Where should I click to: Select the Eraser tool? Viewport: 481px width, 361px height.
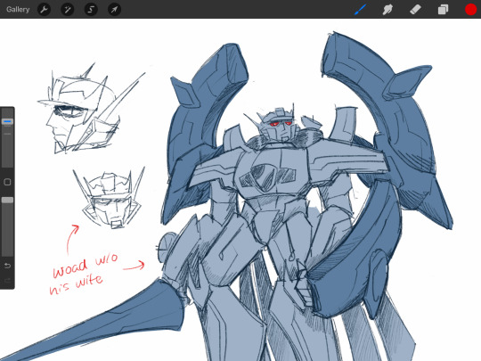point(415,10)
